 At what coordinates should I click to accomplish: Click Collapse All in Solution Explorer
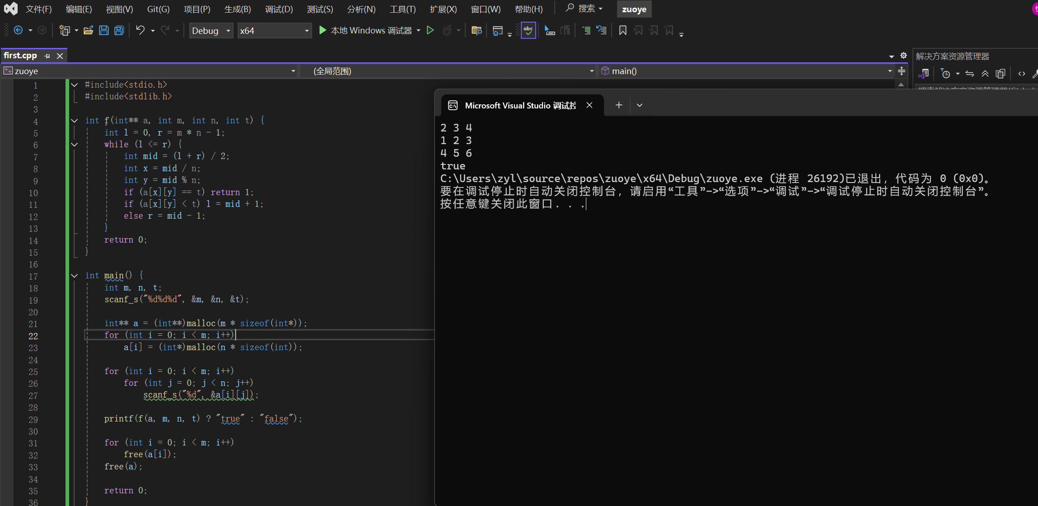[x=985, y=74]
